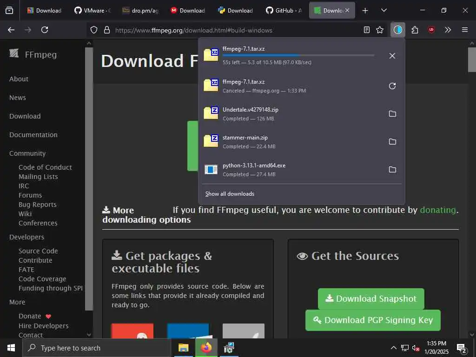This screenshot has height=357, width=476.
Task: Open the FATE sidebar link
Action: [x=26, y=270]
